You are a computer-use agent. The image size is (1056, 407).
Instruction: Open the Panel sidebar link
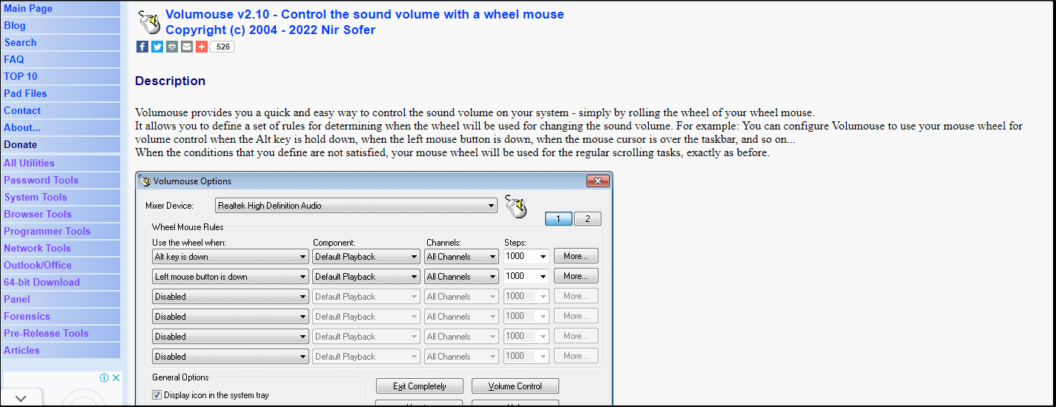(x=17, y=299)
